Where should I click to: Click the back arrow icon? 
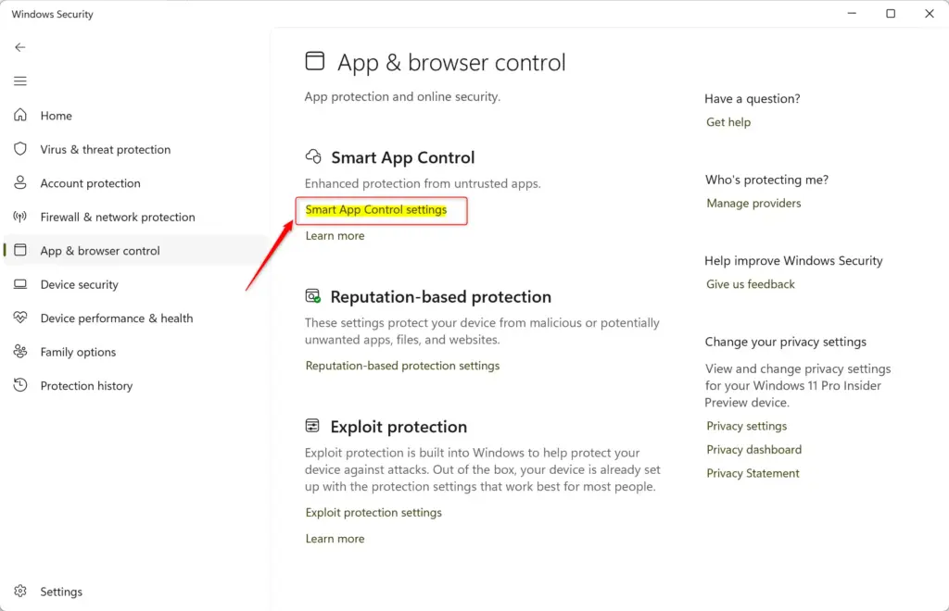(x=20, y=47)
